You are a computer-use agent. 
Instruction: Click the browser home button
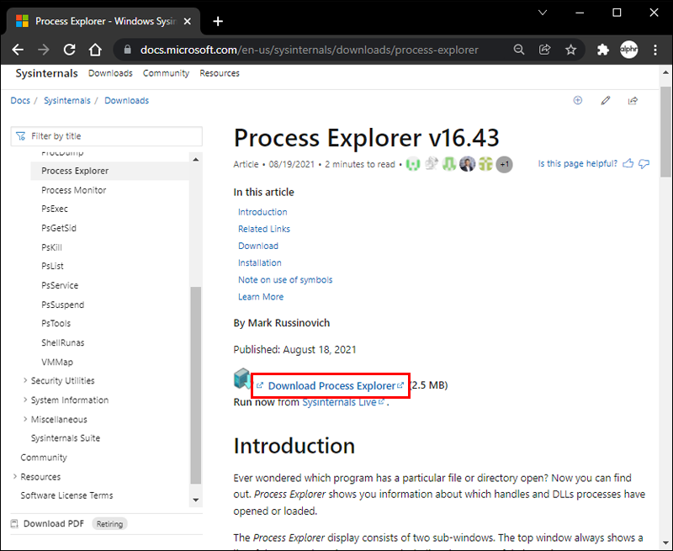click(96, 50)
